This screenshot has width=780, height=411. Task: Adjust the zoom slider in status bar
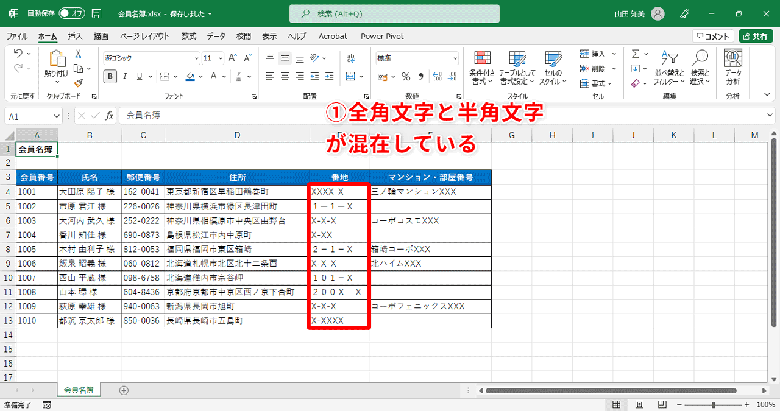click(x=713, y=404)
